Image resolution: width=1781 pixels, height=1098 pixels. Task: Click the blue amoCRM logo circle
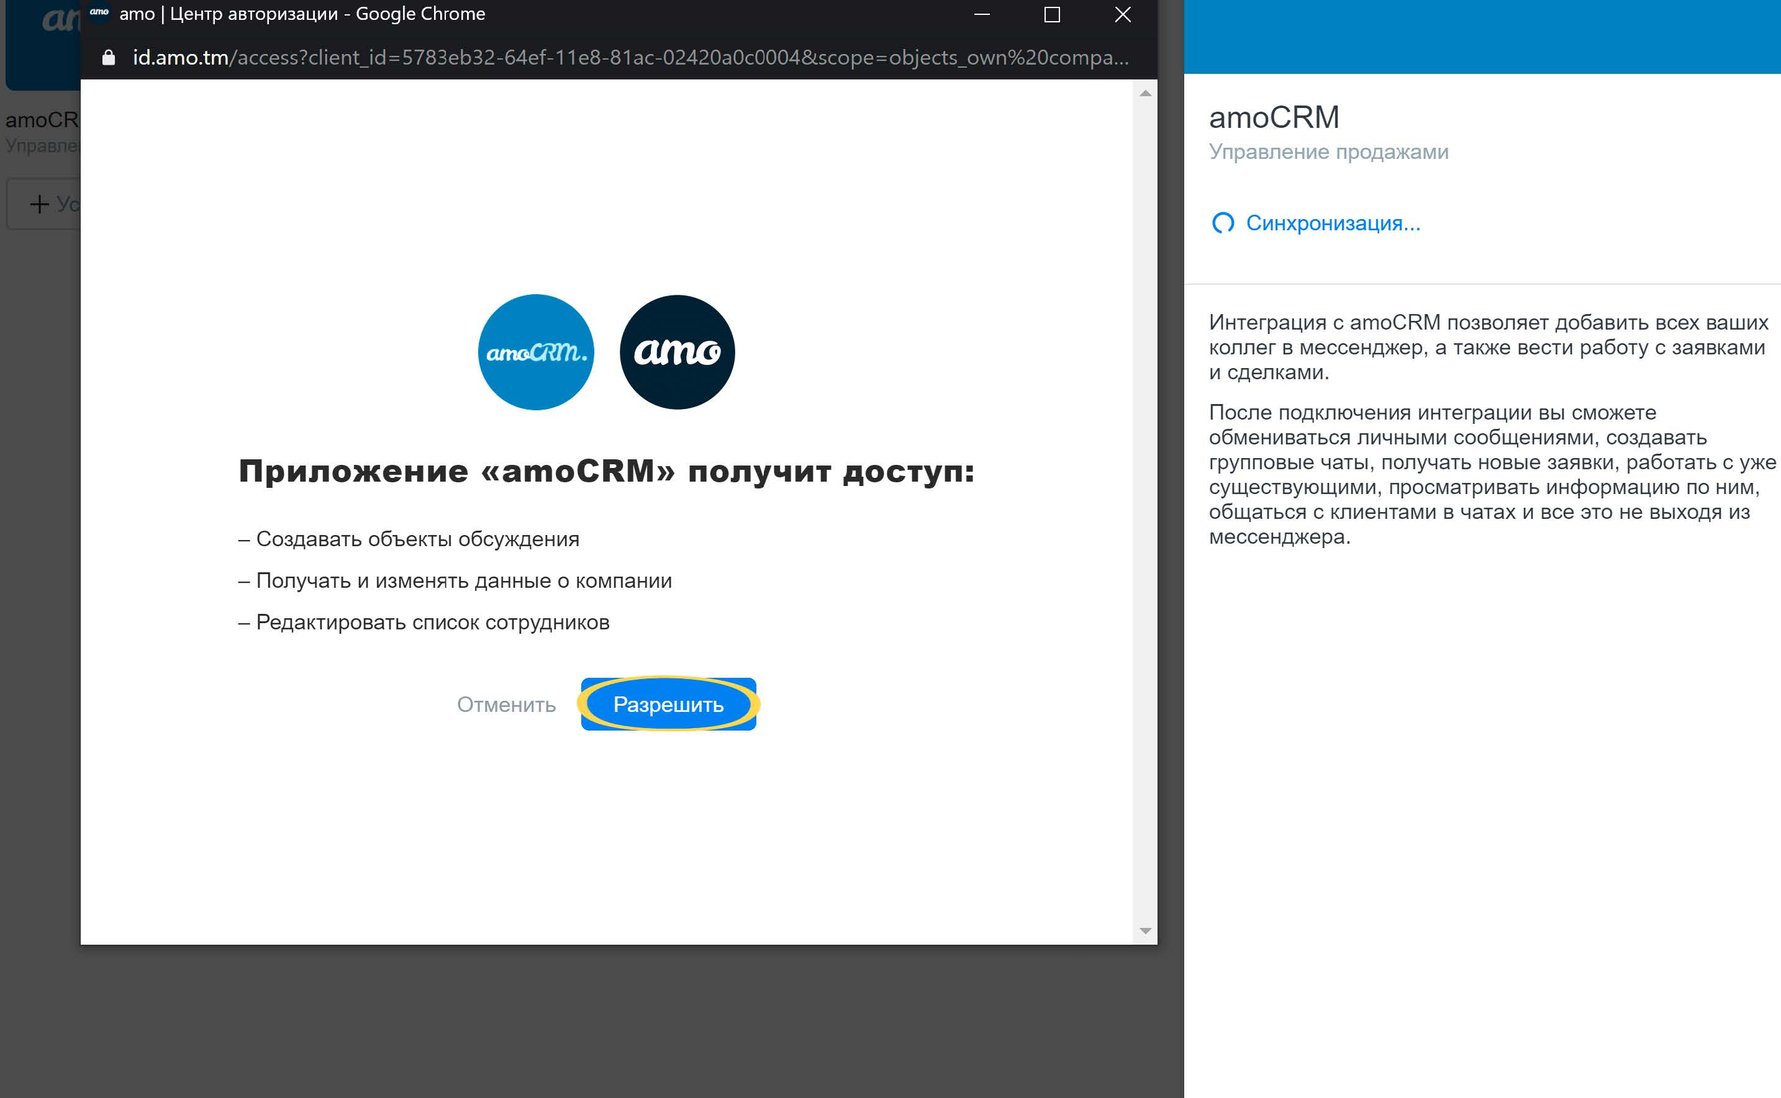click(535, 352)
